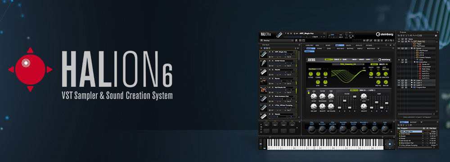Click the HALion 6 logo in plugin header

[265, 34]
